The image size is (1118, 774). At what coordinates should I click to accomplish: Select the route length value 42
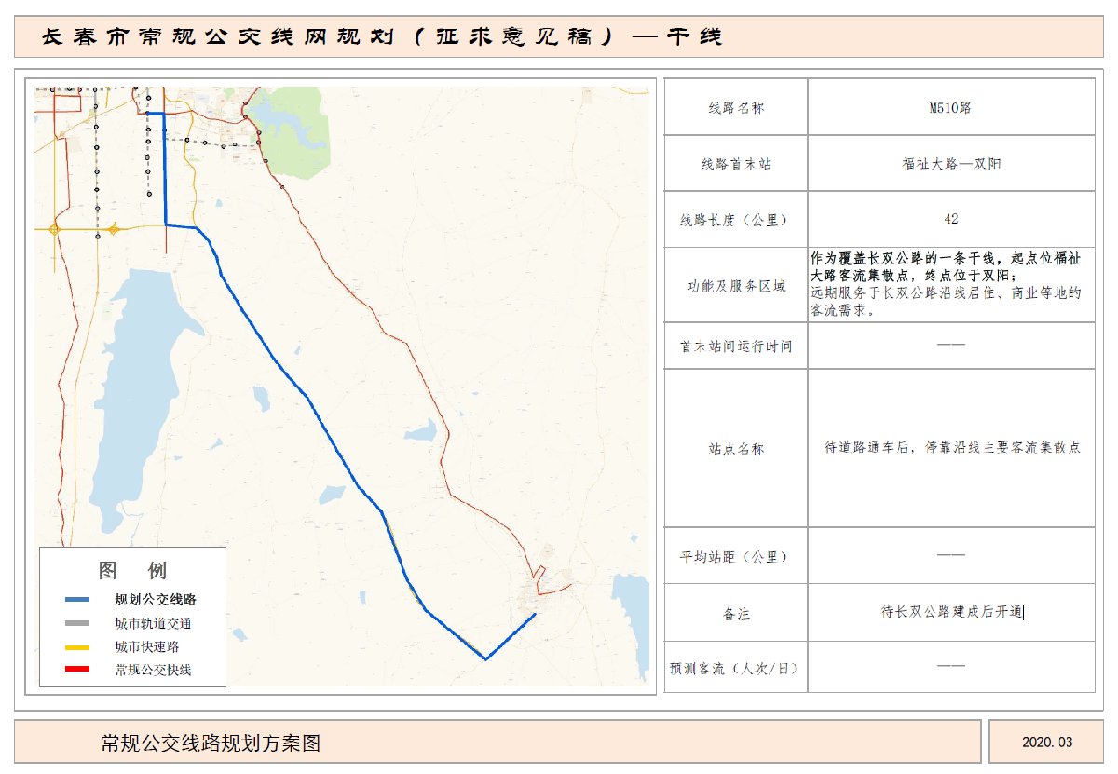click(x=950, y=220)
